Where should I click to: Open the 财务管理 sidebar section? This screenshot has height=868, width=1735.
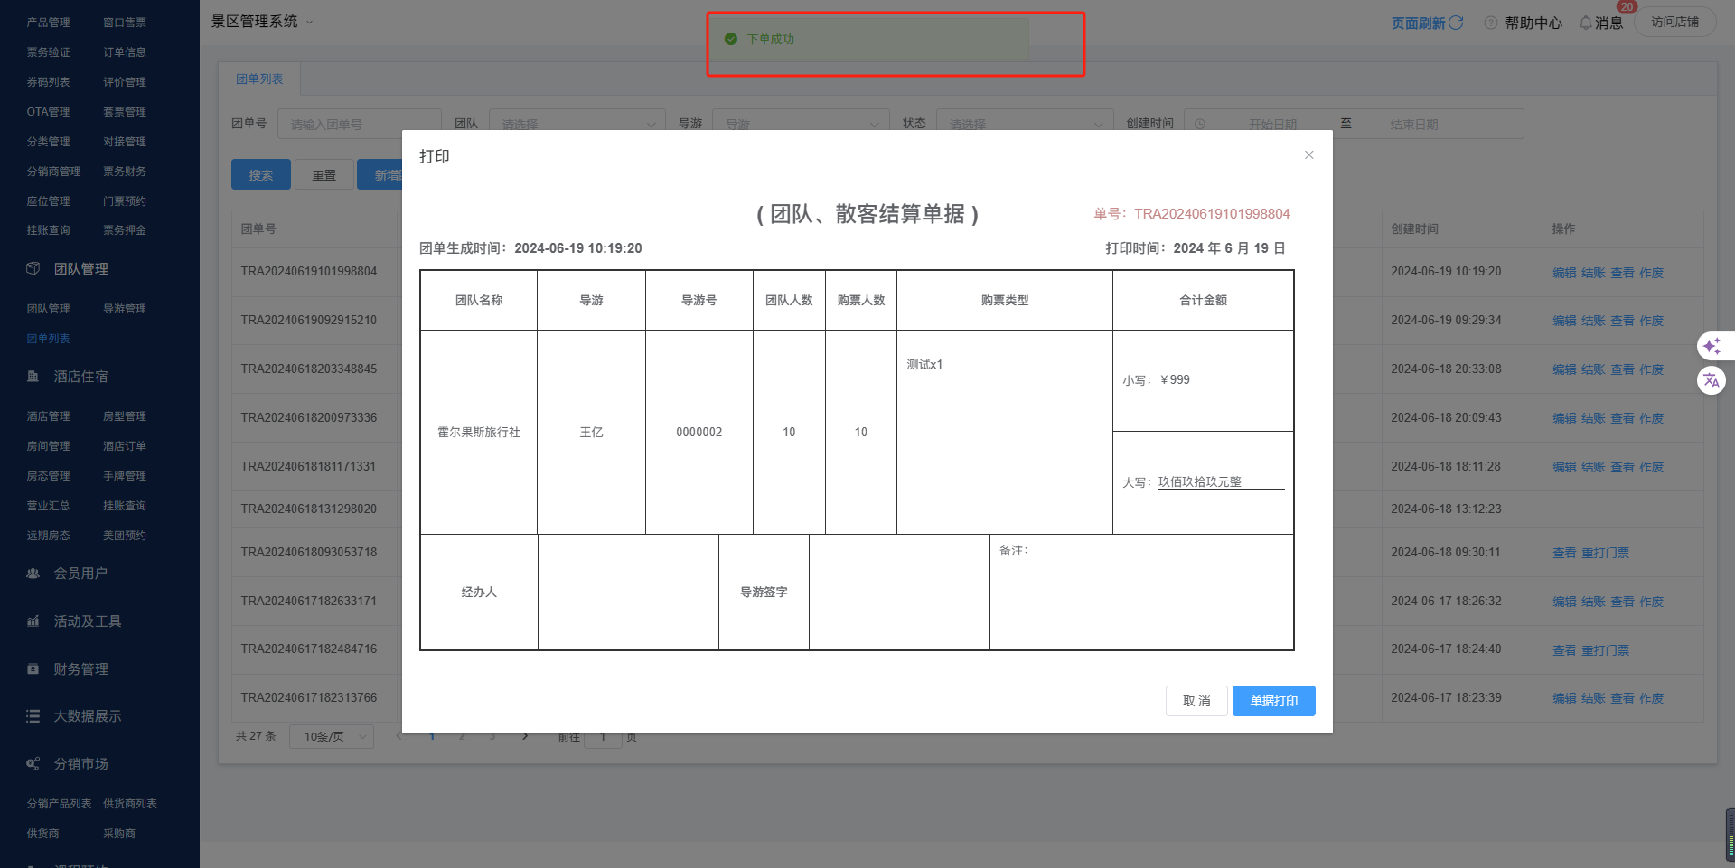[x=80, y=669]
